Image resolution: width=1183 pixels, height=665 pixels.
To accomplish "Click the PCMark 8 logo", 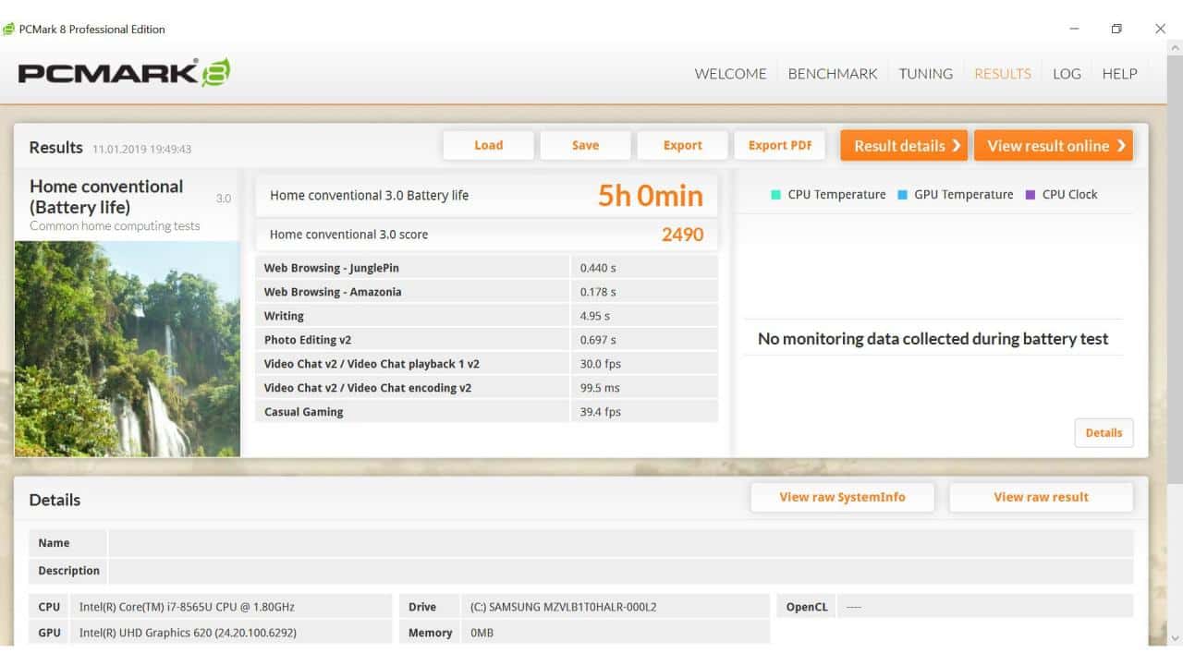I will point(120,70).
